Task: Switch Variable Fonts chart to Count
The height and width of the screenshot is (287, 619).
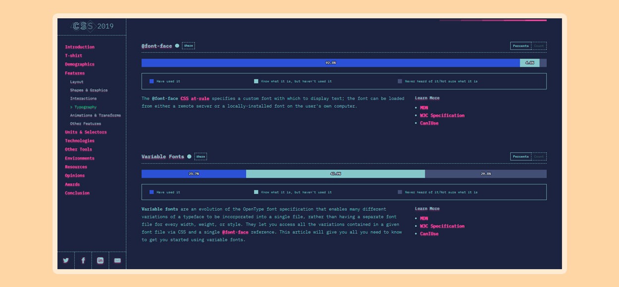Action: click(539, 156)
